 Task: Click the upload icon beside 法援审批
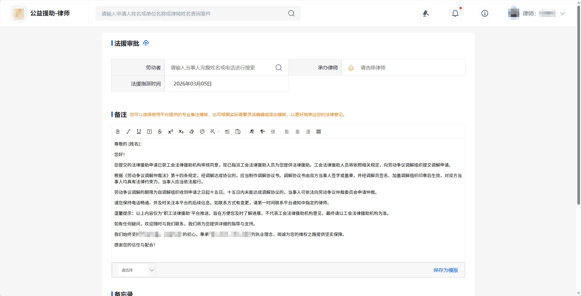click(x=146, y=43)
